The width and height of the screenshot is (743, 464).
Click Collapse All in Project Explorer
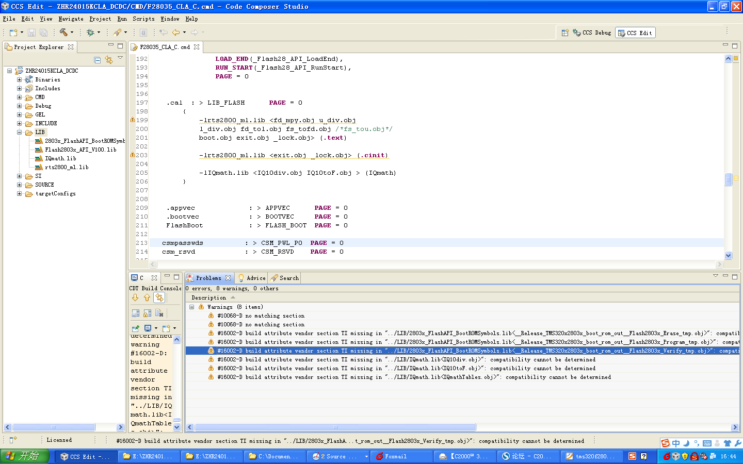(98, 60)
